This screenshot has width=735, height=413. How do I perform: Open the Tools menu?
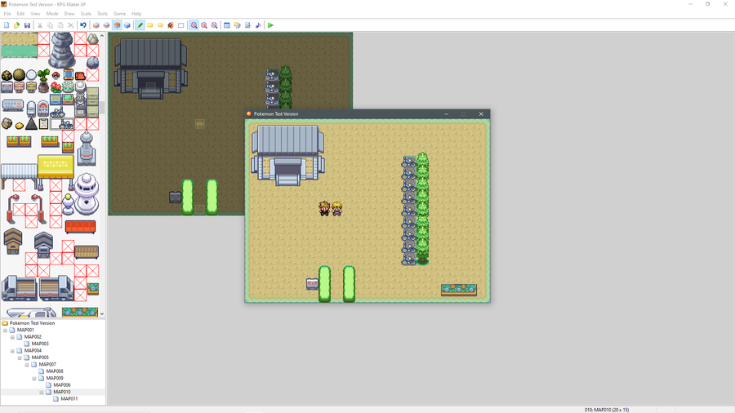102,14
